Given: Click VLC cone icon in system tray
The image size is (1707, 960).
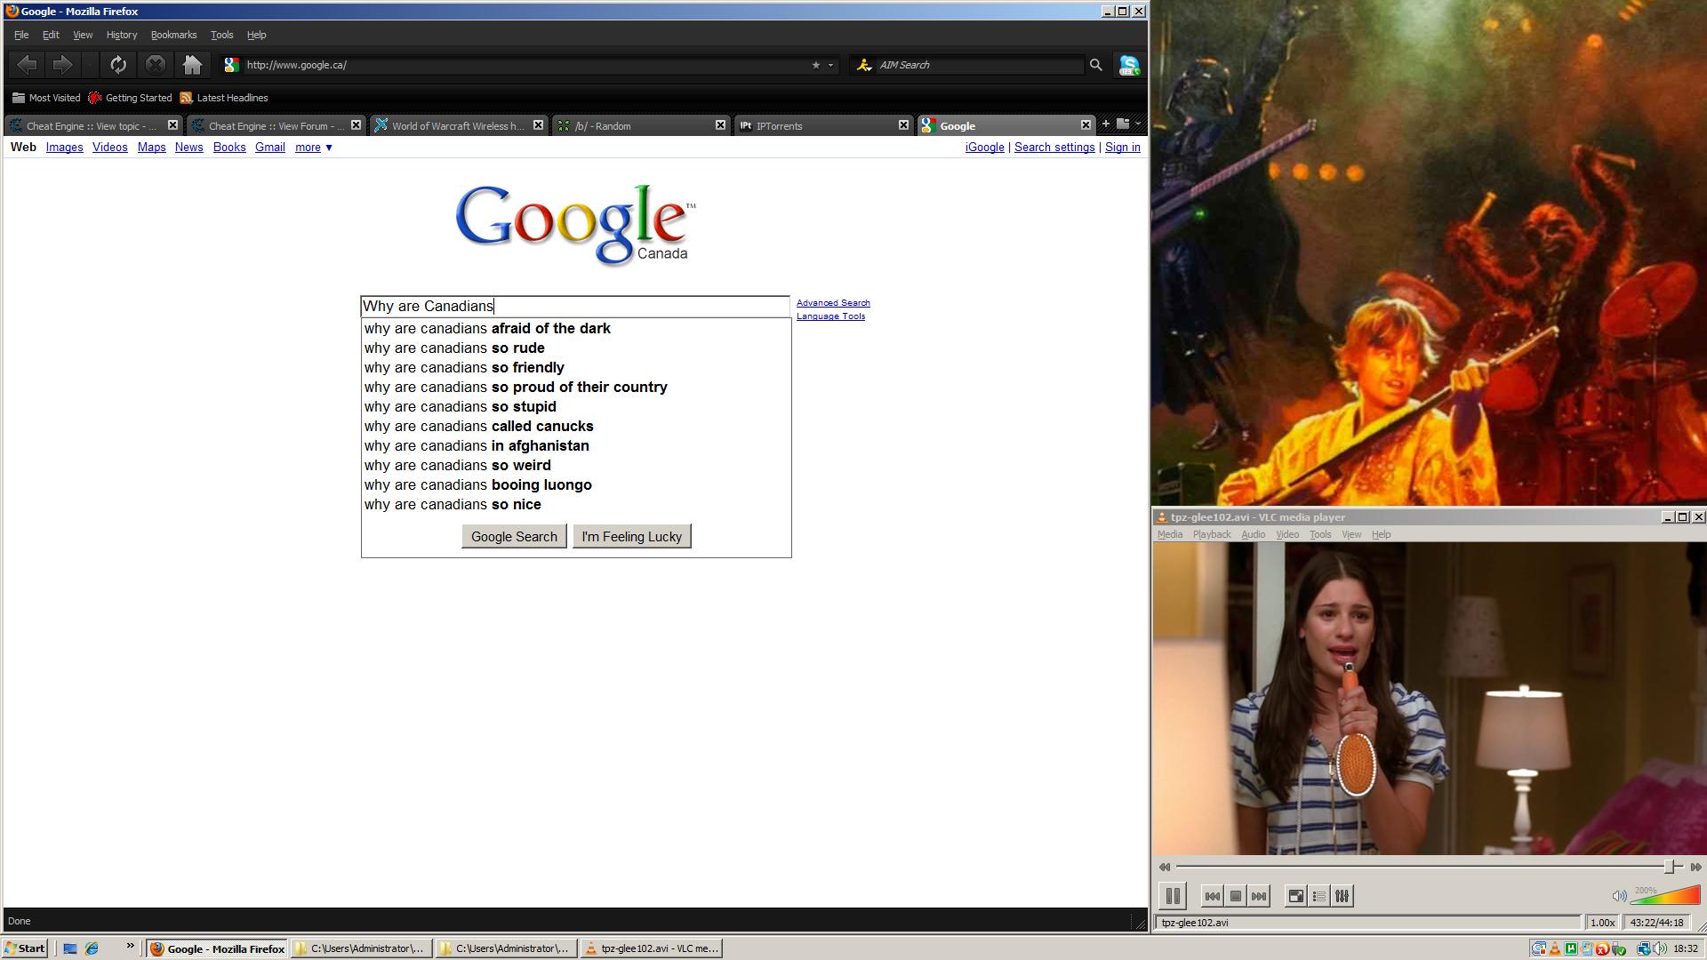Looking at the screenshot, I should coord(1555,948).
